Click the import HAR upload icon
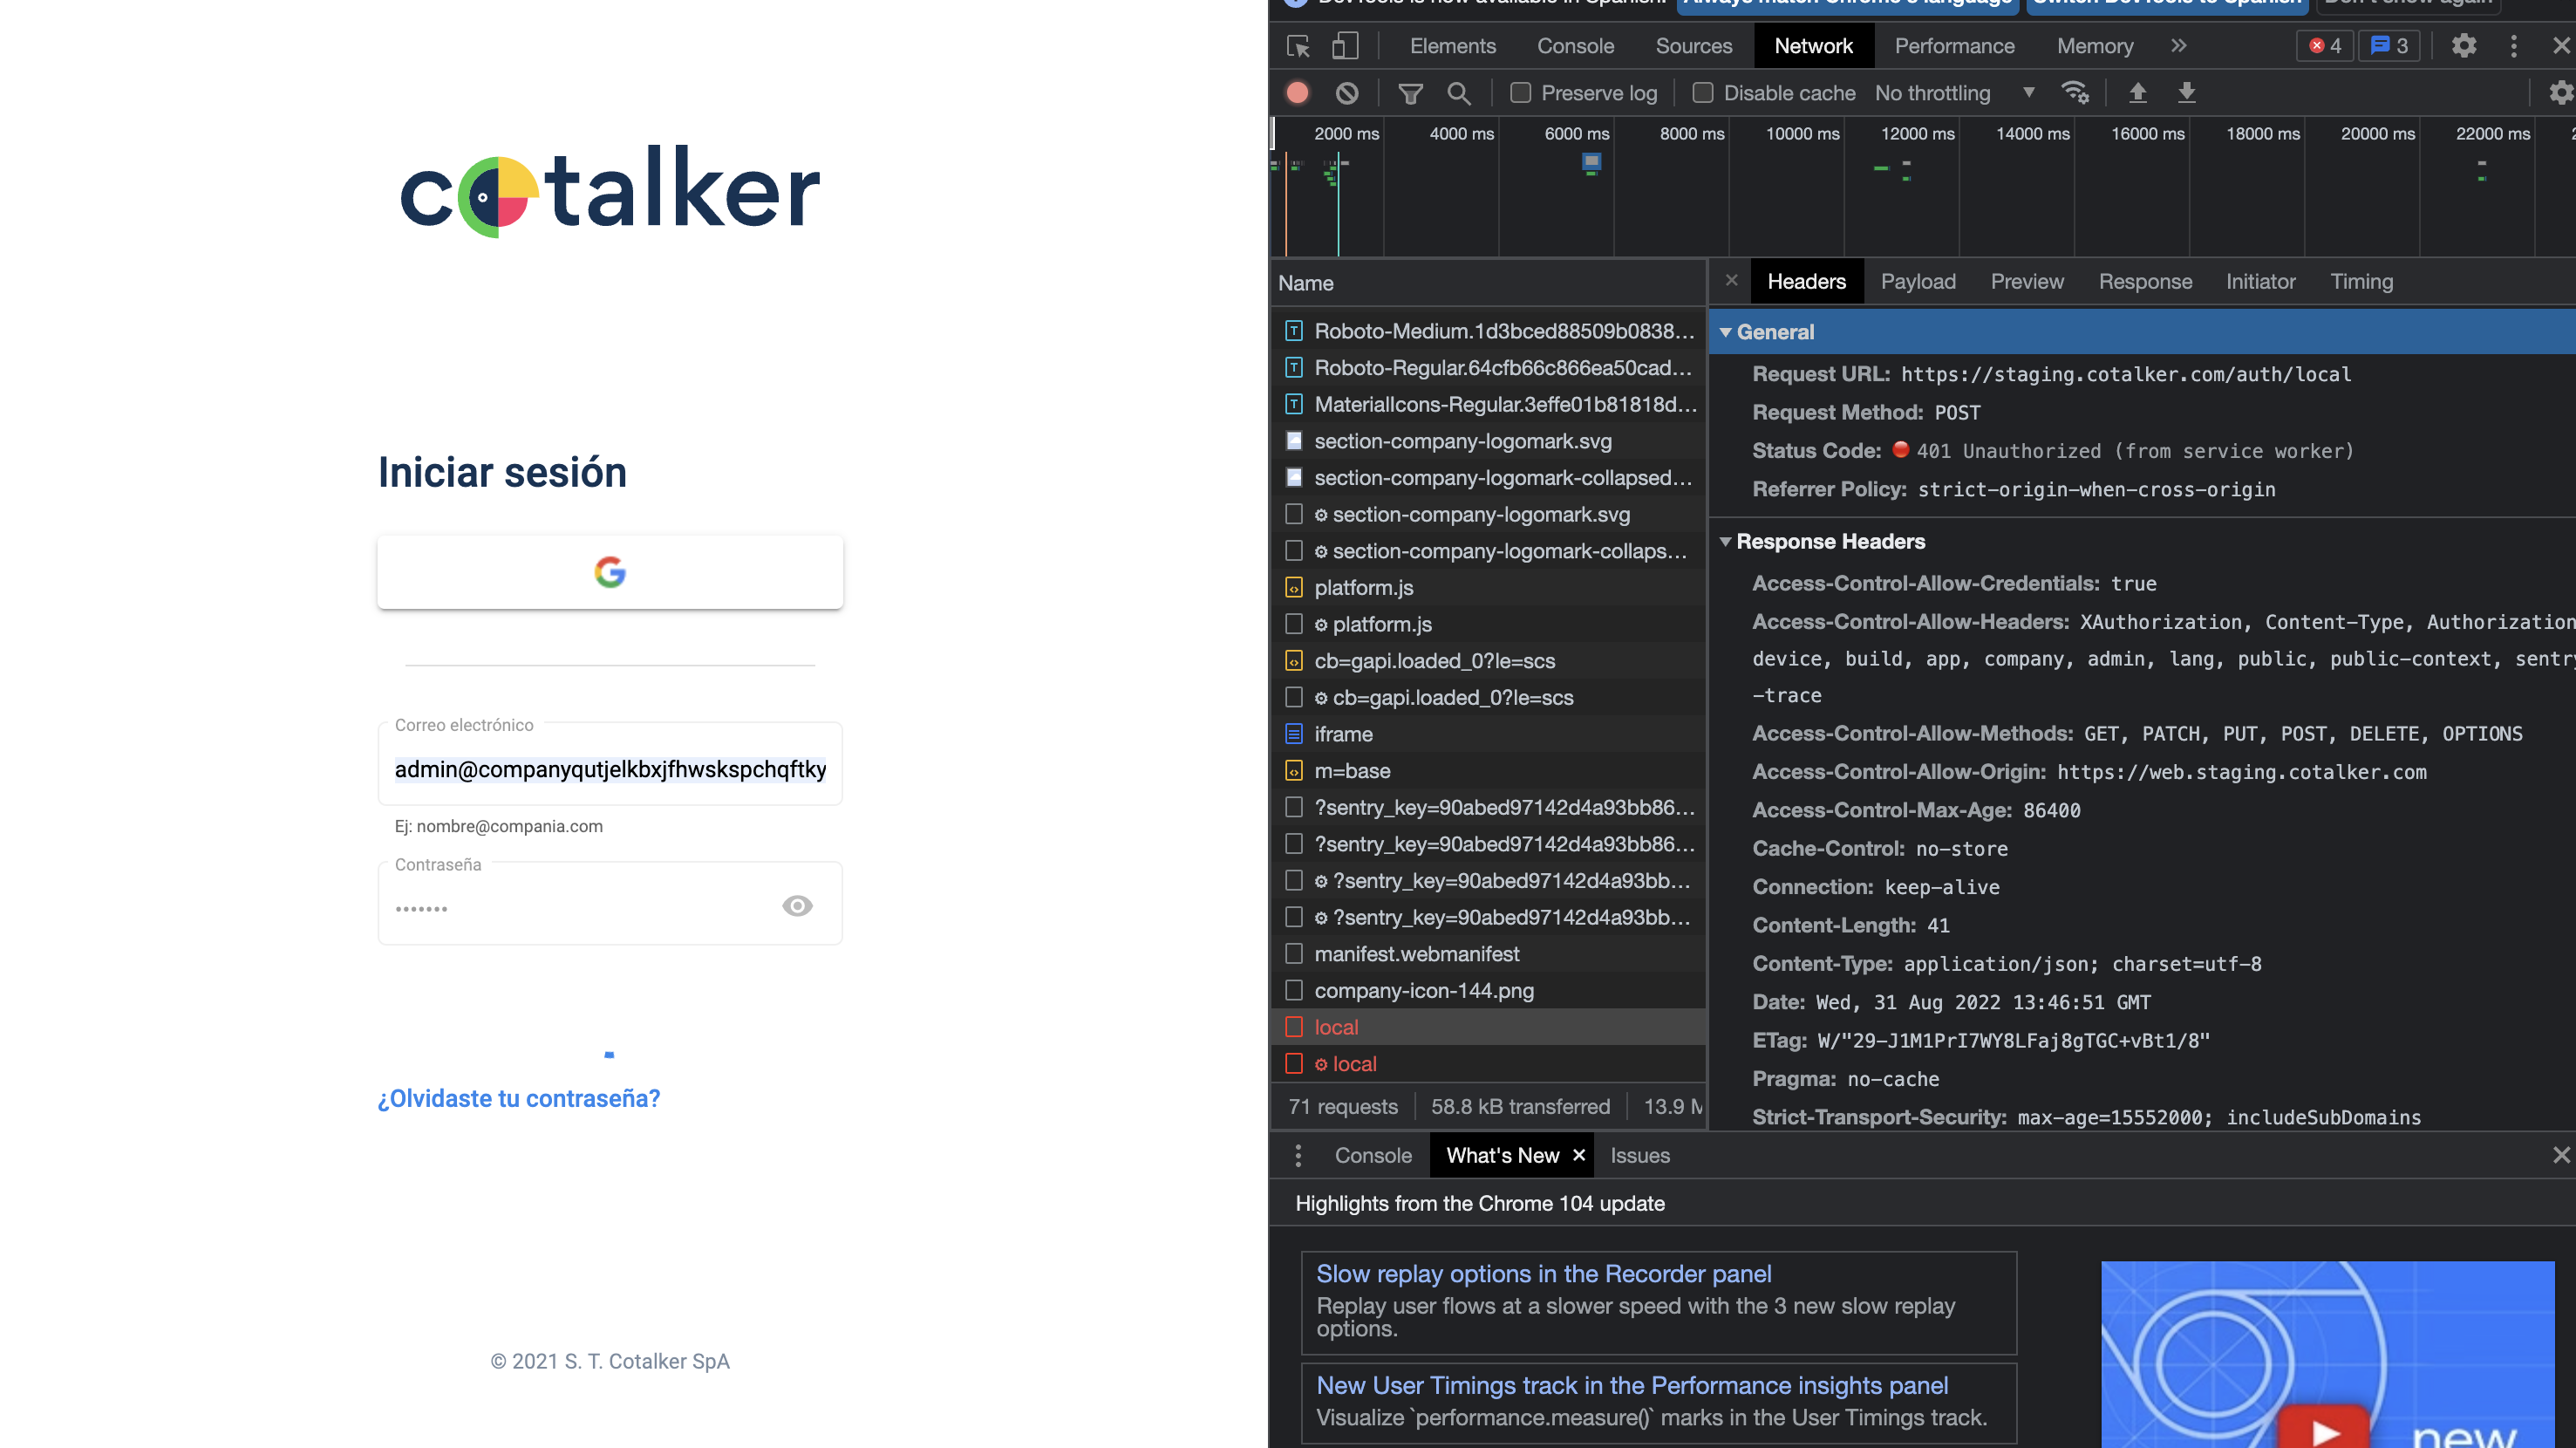2576x1448 pixels. 2137,93
